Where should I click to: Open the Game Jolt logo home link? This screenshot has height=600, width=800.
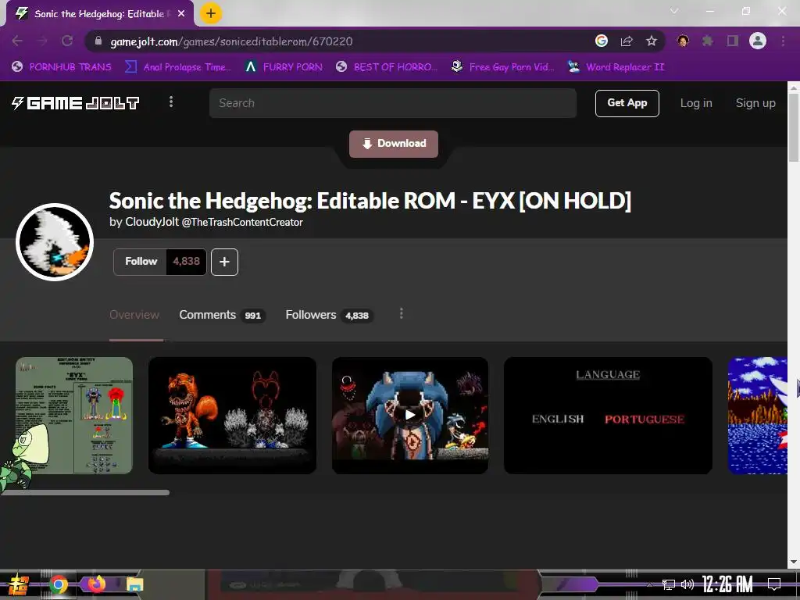click(x=76, y=103)
